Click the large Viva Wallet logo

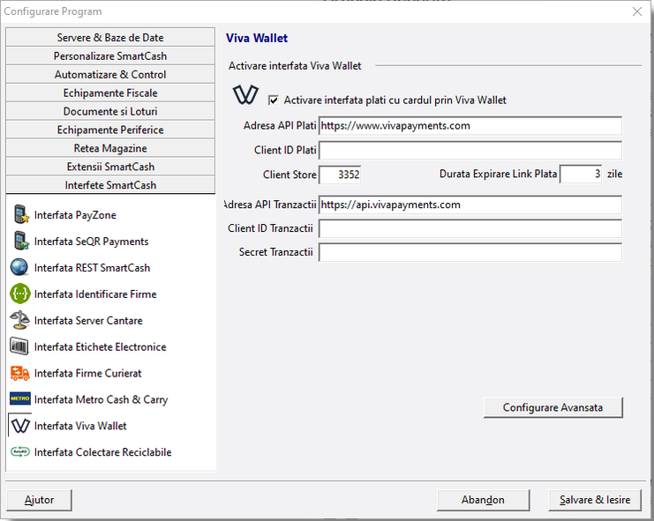pyautogui.click(x=245, y=95)
